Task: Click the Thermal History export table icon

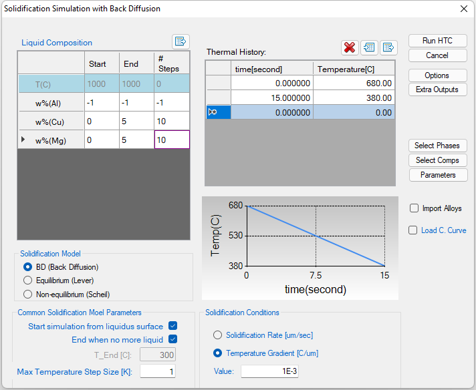Action: tap(388, 47)
